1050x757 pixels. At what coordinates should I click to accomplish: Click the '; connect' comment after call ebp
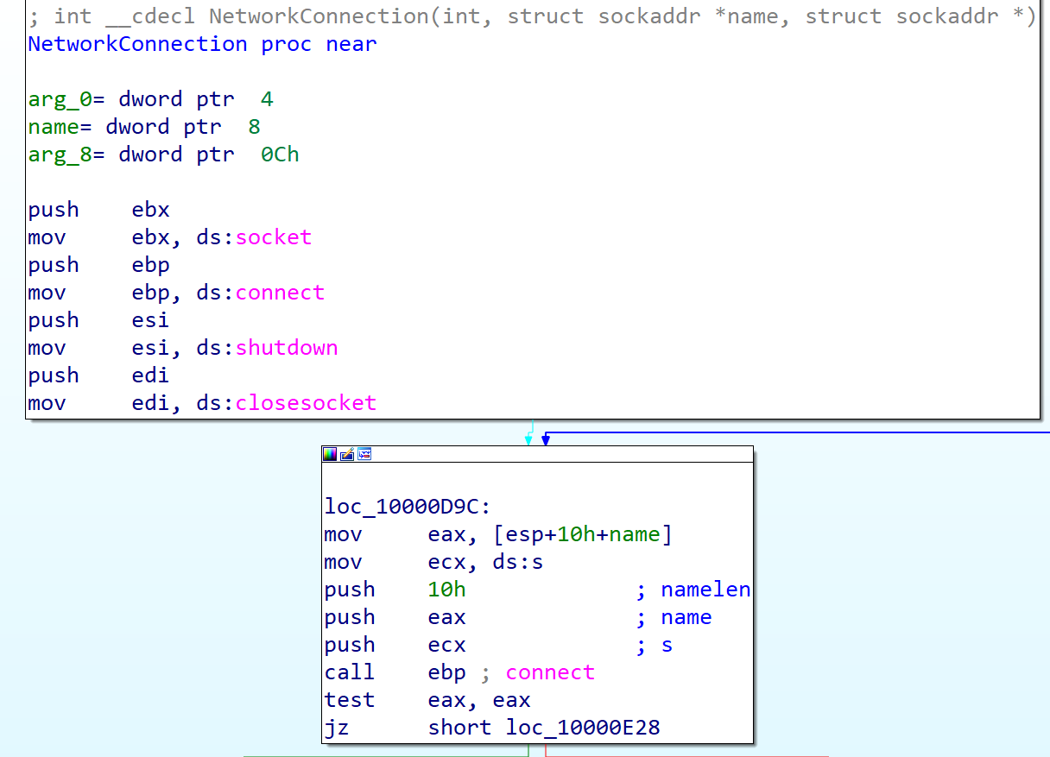537,672
